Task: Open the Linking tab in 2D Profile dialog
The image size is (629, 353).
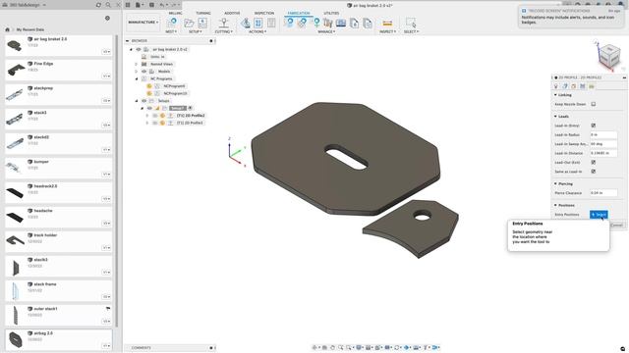Action: pyautogui.click(x=592, y=86)
